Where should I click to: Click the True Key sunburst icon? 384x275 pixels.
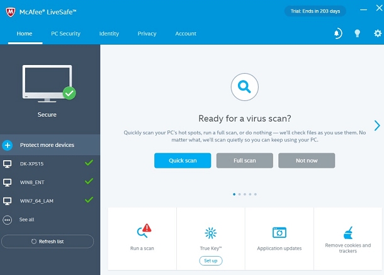pos(211,233)
